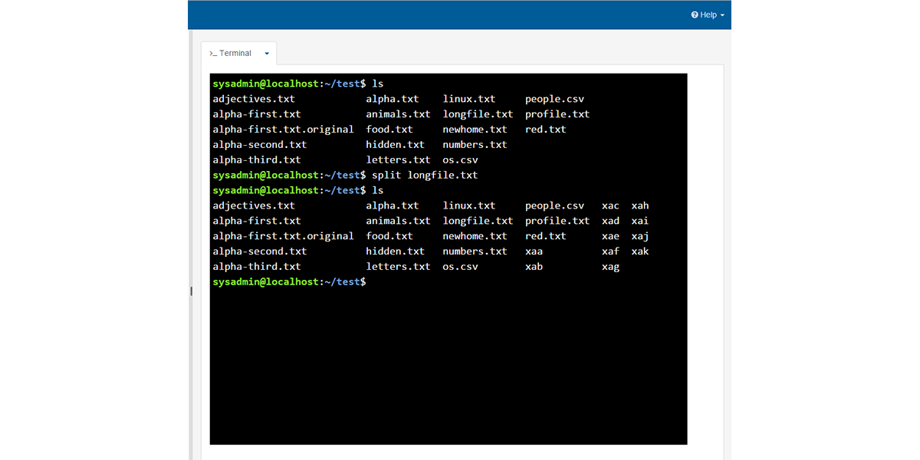Select the file name xac

[610, 205]
